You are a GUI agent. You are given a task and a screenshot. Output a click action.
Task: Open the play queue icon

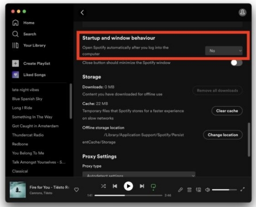(x=189, y=190)
